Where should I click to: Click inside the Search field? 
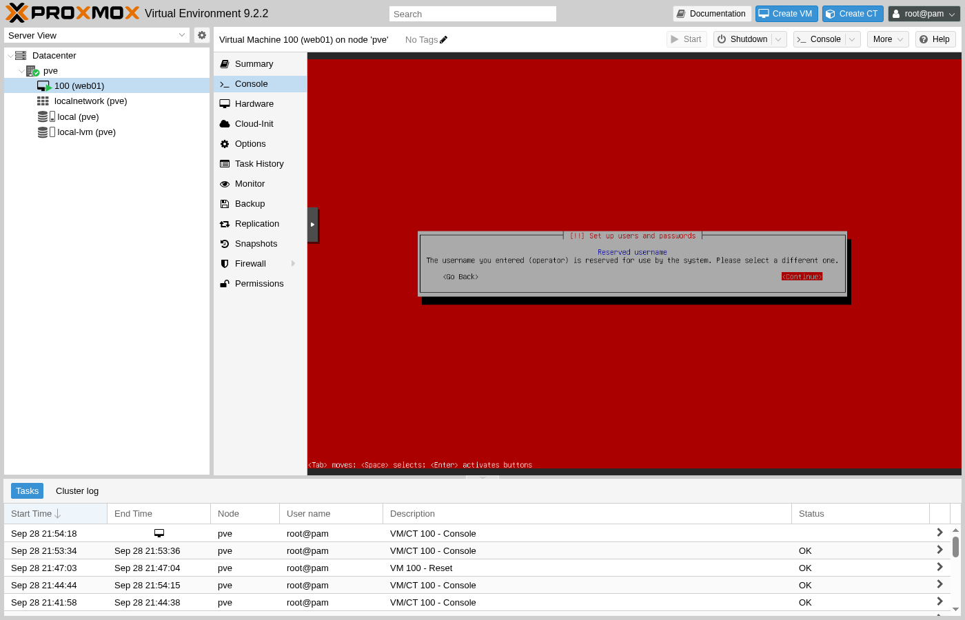(x=473, y=14)
